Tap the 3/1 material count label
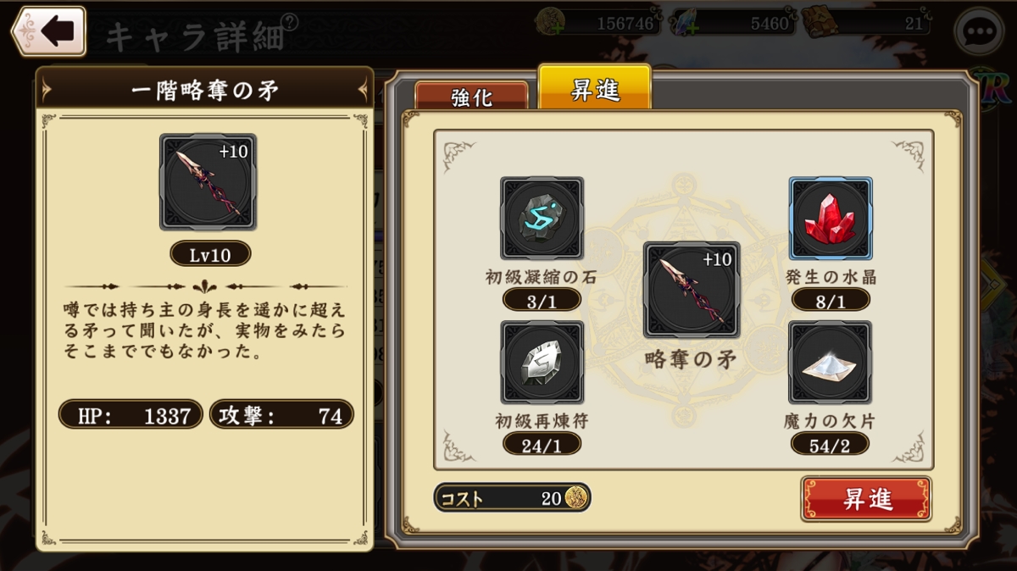Screen dimensions: 1017x571 coord(542,300)
